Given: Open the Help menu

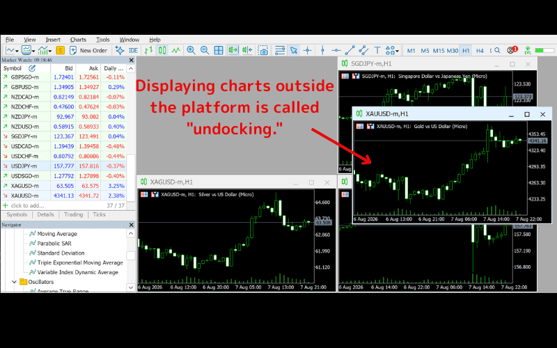Looking at the screenshot, I should [x=155, y=40].
